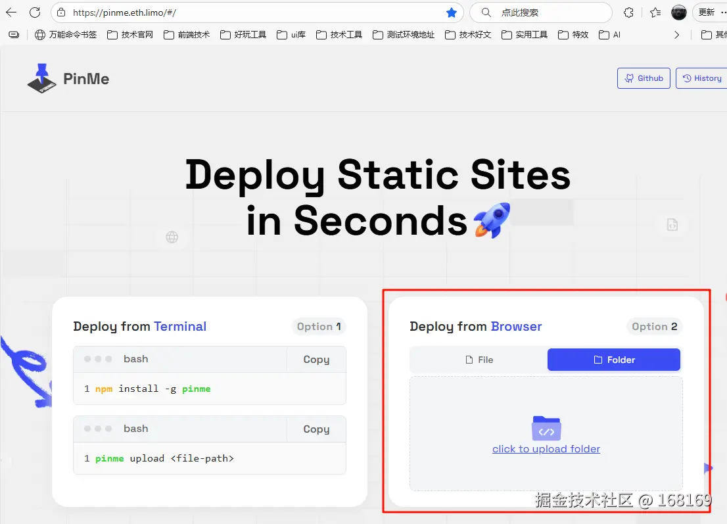Click the "Deploy from Terminal" heading

point(139,327)
